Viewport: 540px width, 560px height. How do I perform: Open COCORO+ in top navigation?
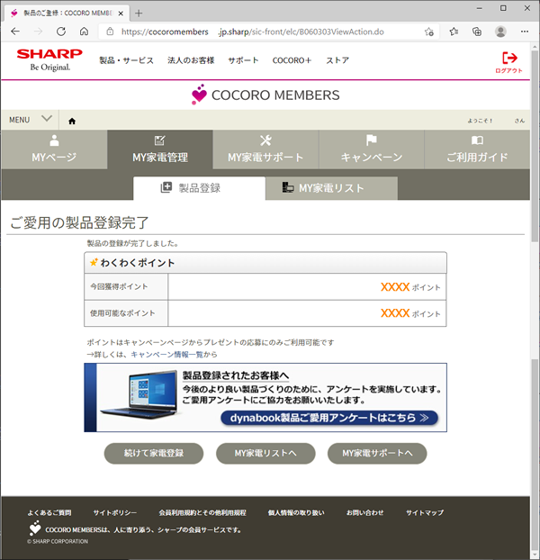(x=292, y=60)
